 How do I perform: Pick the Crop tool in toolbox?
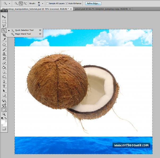[4, 35]
